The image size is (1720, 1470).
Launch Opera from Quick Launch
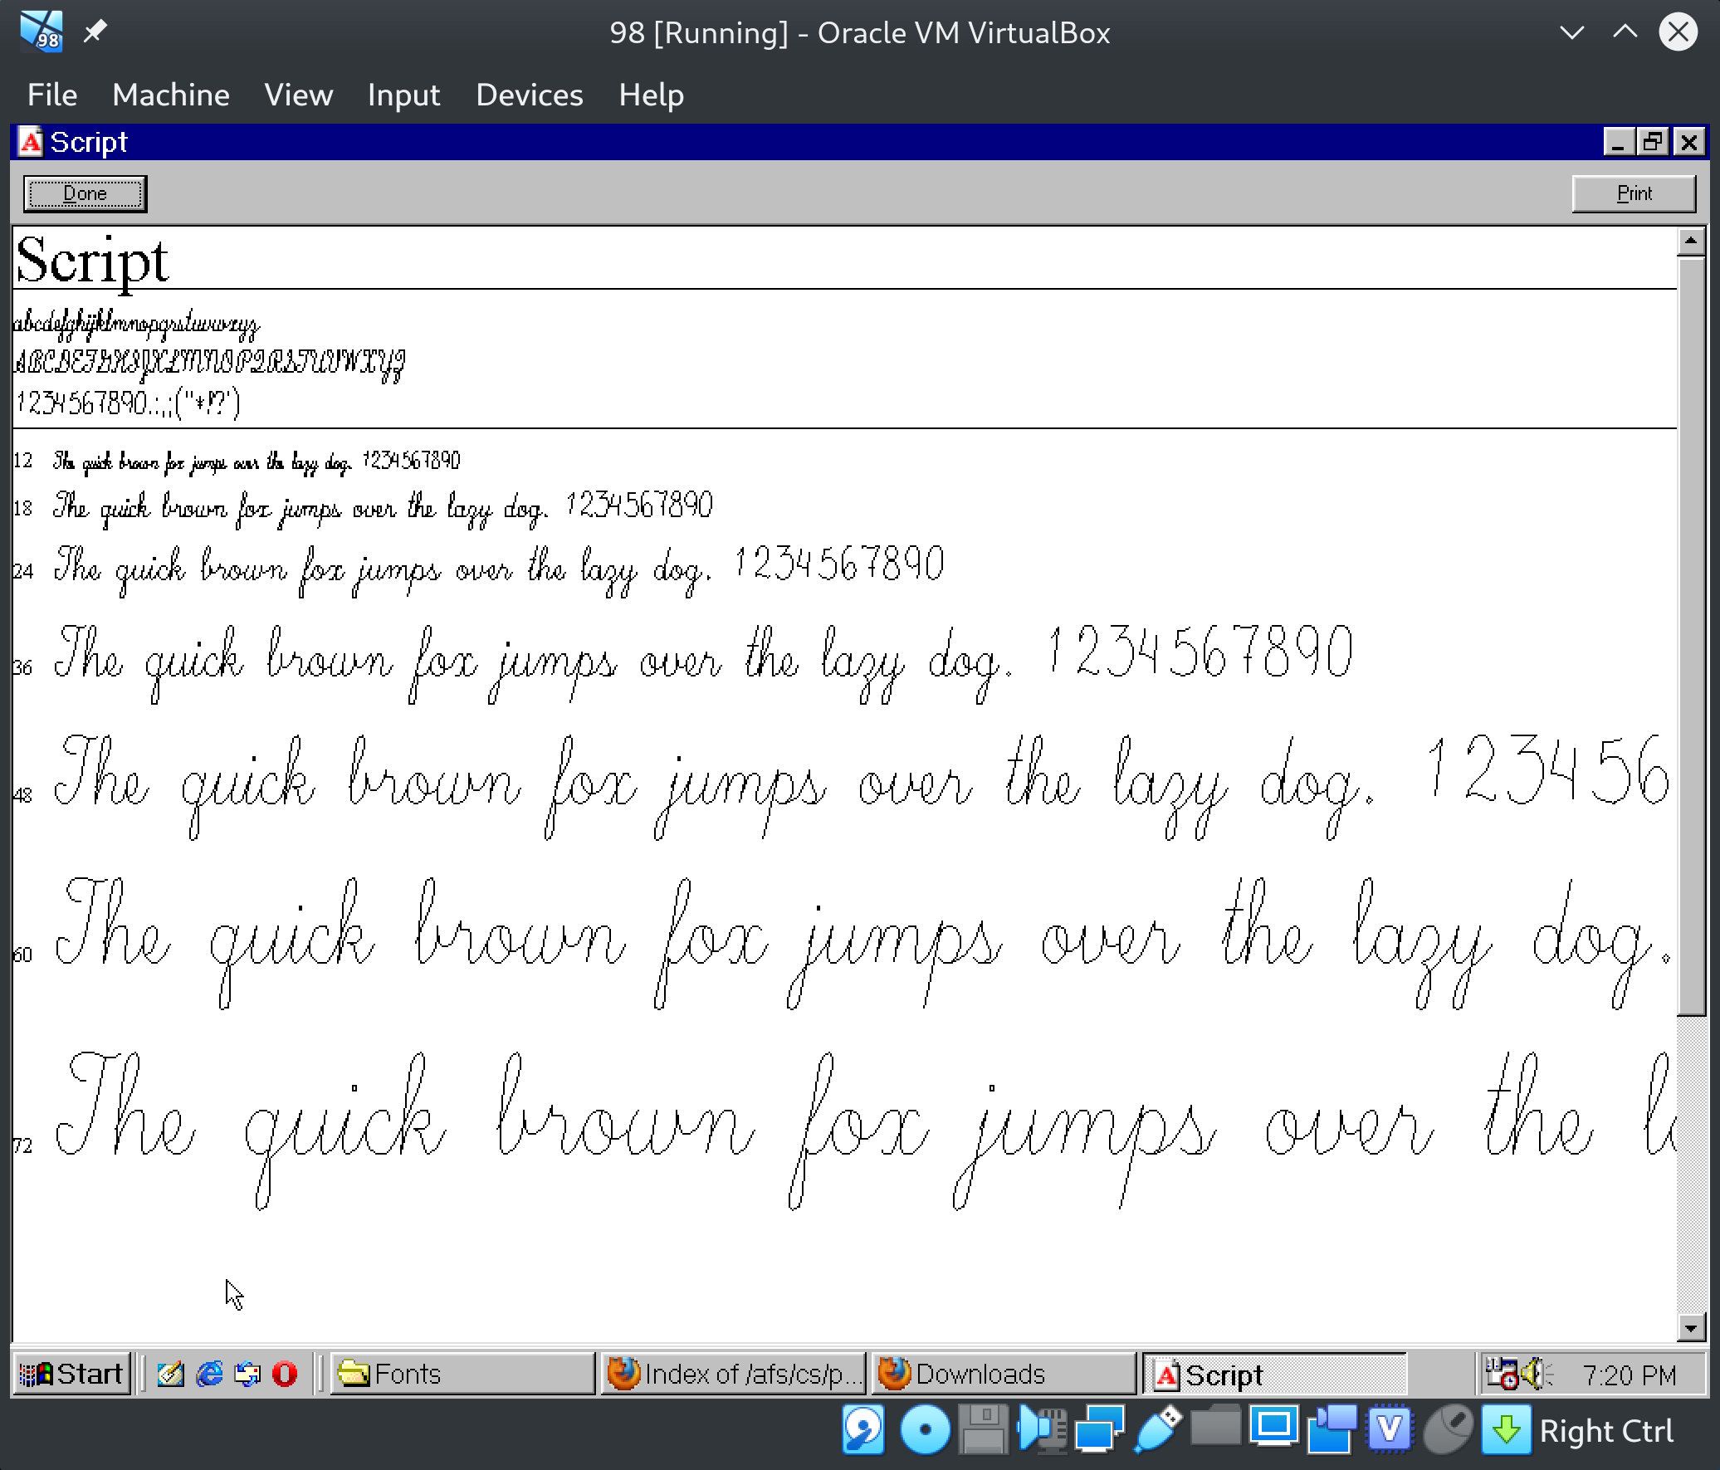tap(285, 1374)
